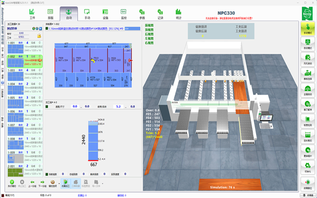The image size is (317, 198).
Task: Click the lock icon in task list panel
Action: pos(39,35)
